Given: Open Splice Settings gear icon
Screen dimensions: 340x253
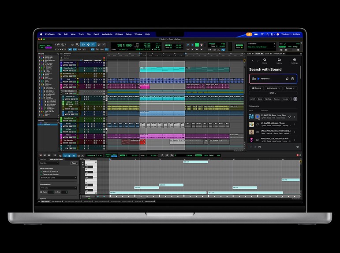Looking at the screenshot, I should pos(295,59).
